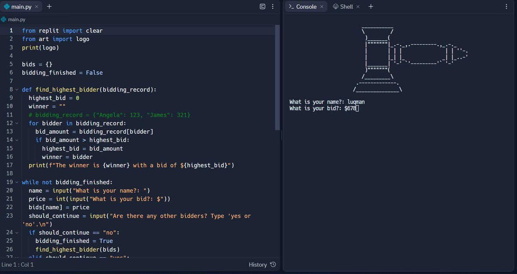Add a new pane tab beside Shell
This screenshot has height=274, width=517.
click(x=371, y=6)
